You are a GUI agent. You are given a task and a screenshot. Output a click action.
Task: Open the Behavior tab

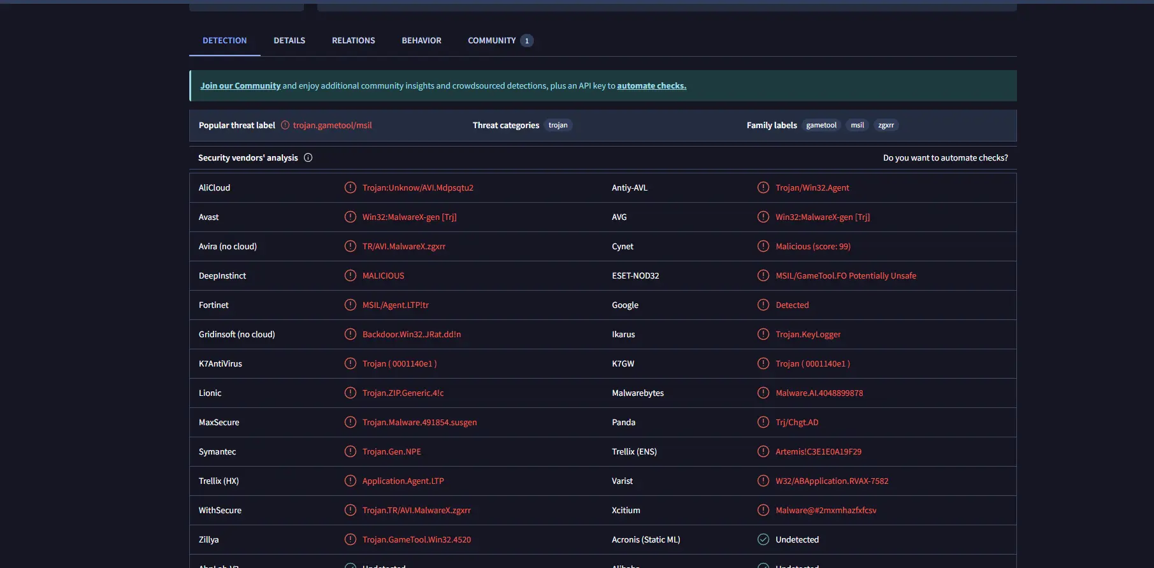click(x=421, y=40)
